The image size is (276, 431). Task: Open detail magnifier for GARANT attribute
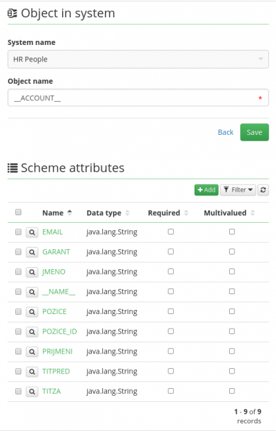pos(32,252)
